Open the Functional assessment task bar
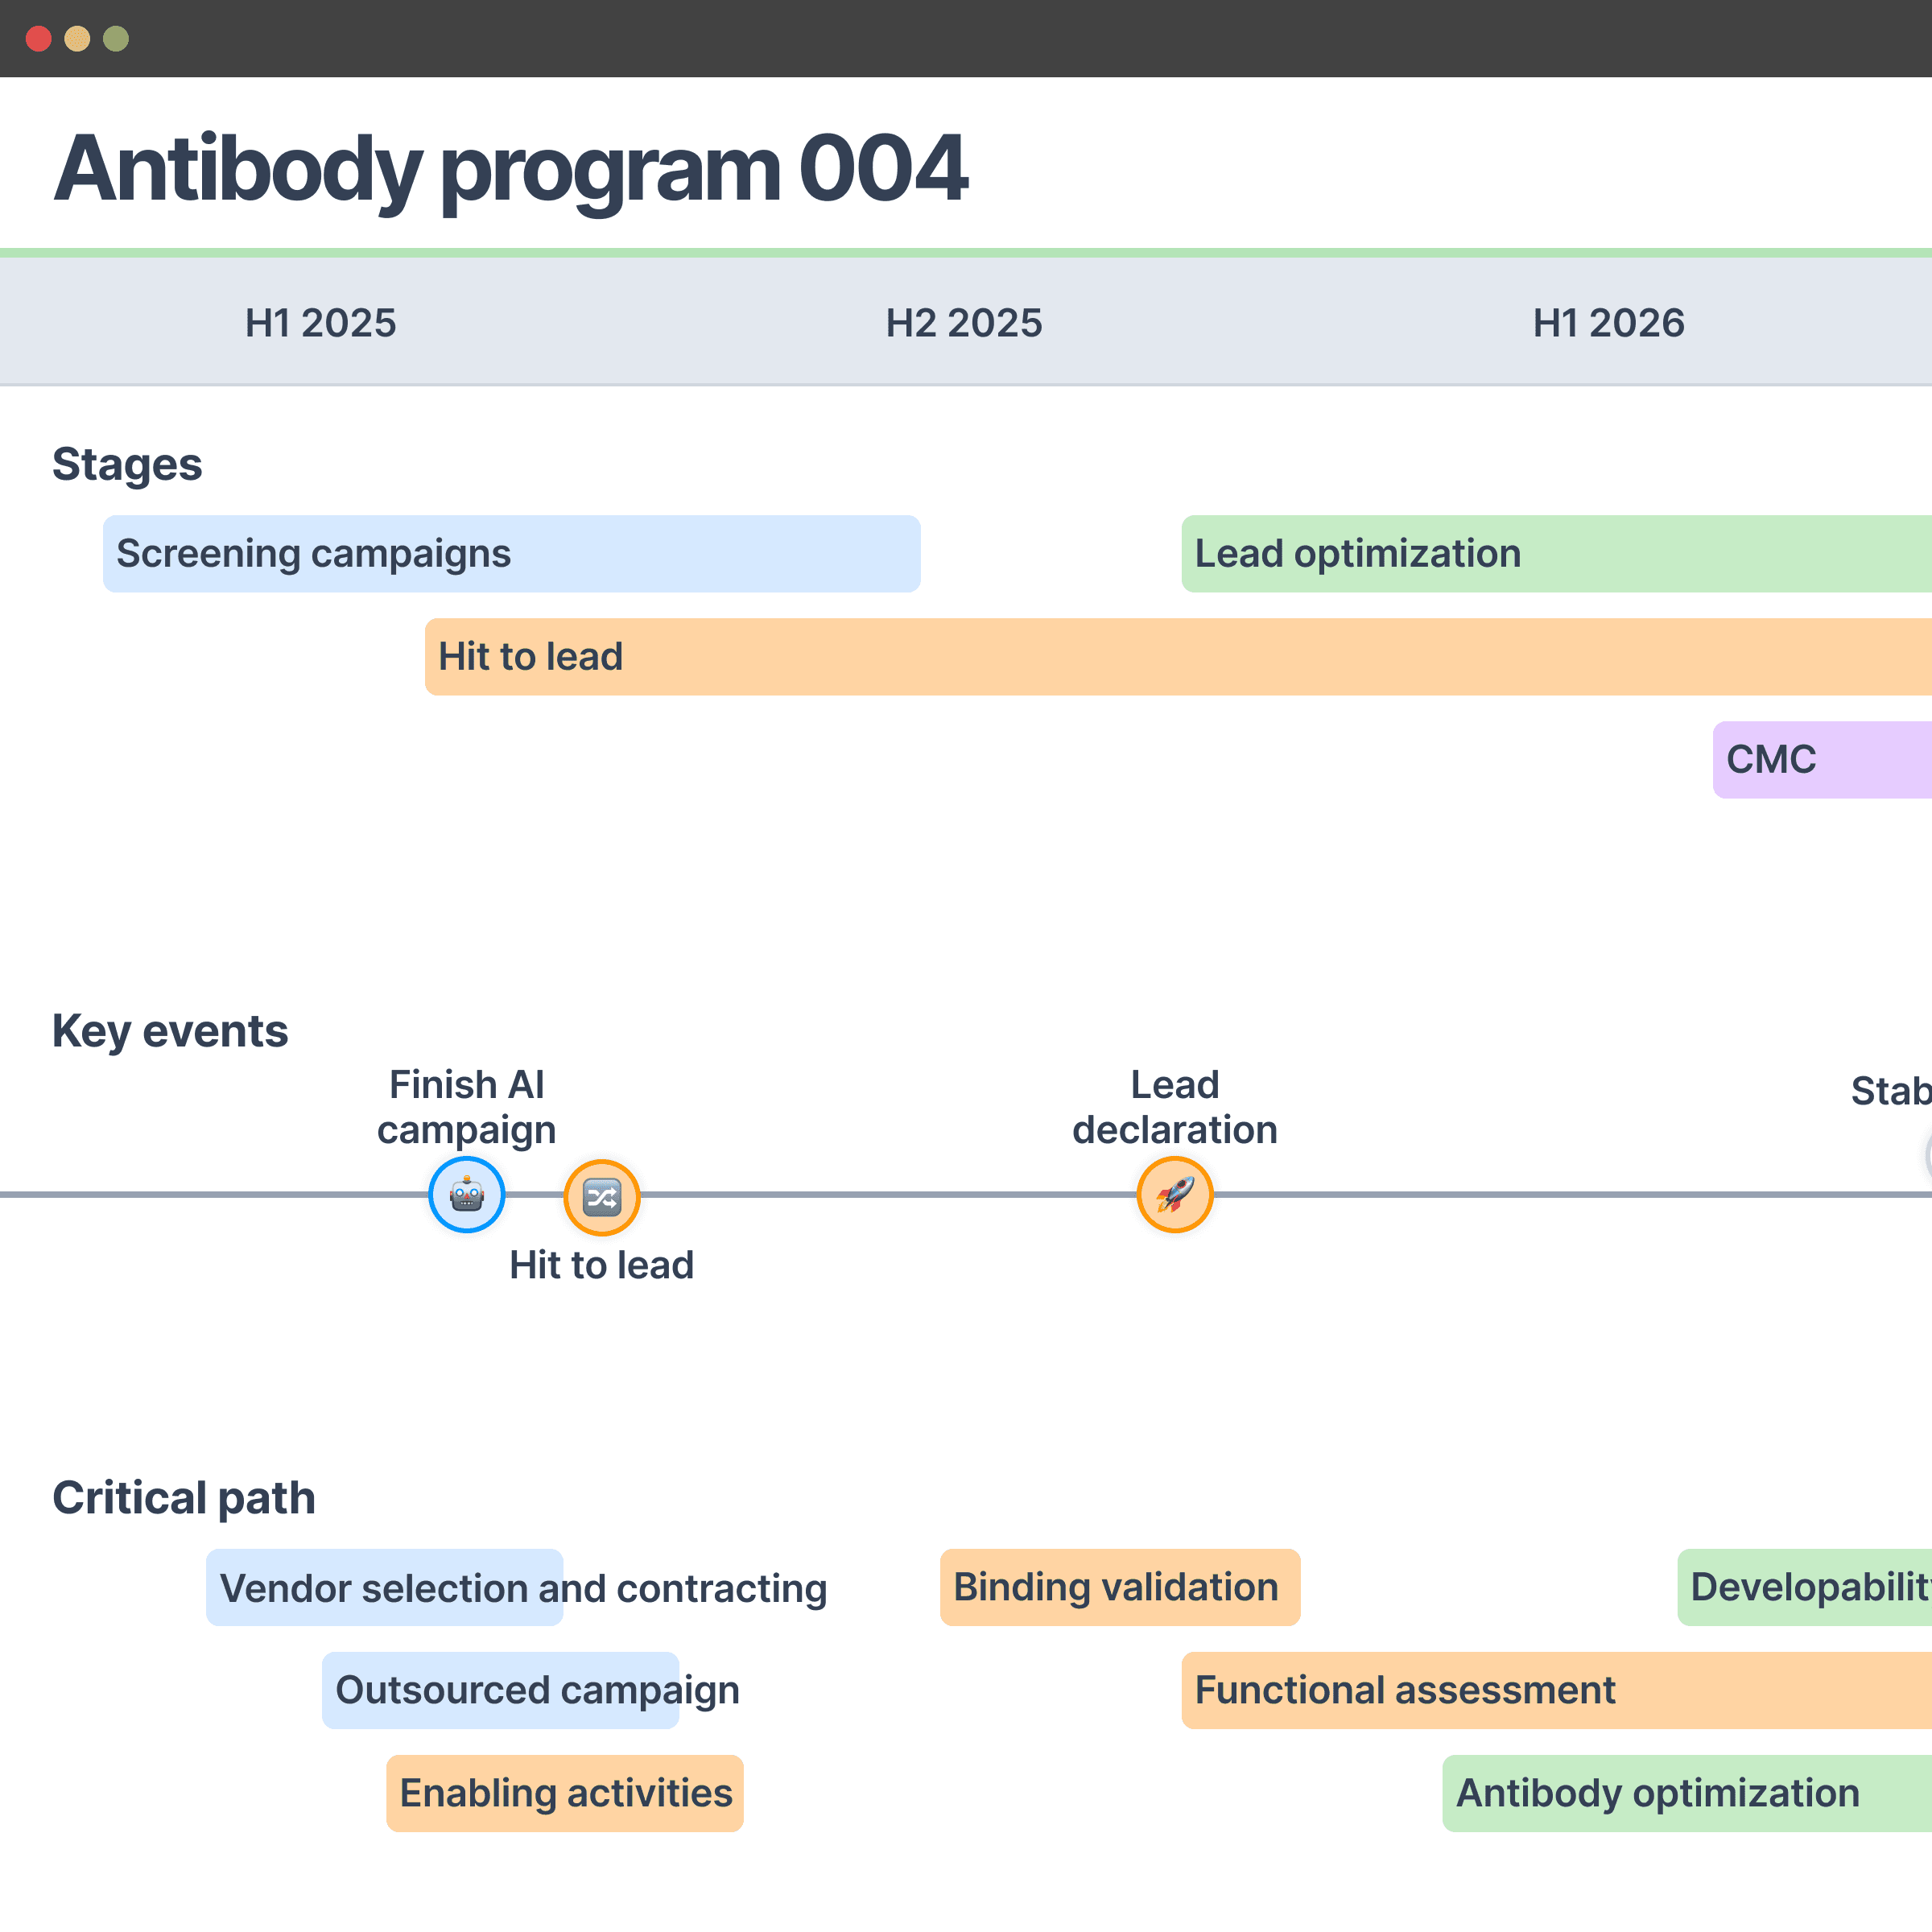Viewport: 1932px width, 1932px height. (x=1556, y=1689)
